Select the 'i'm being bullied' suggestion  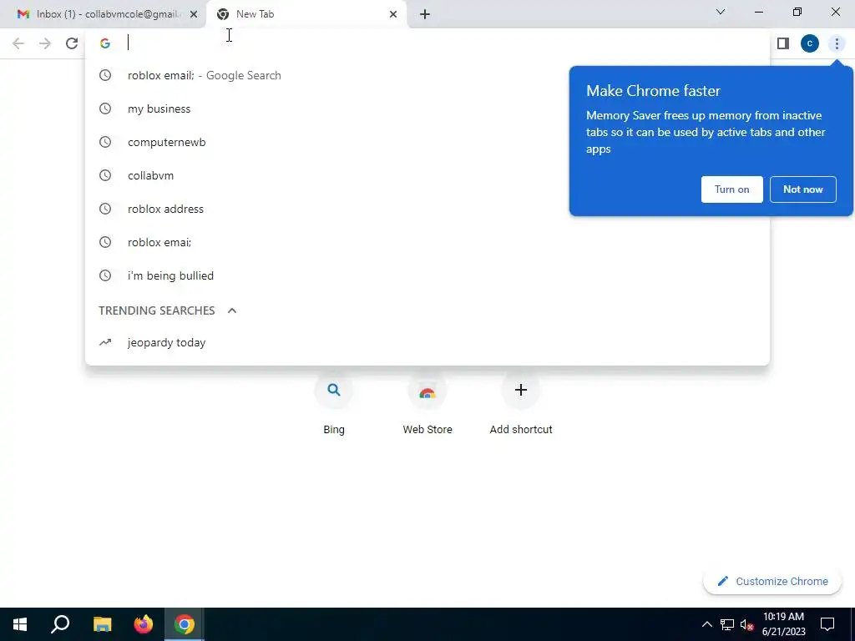[427, 275]
